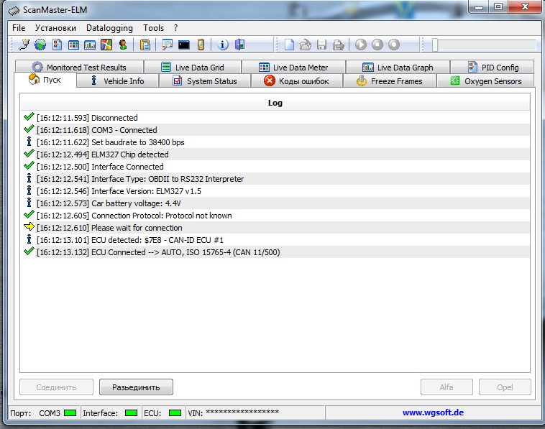Click the green globe toolbar icon

pyautogui.click(x=40, y=45)
